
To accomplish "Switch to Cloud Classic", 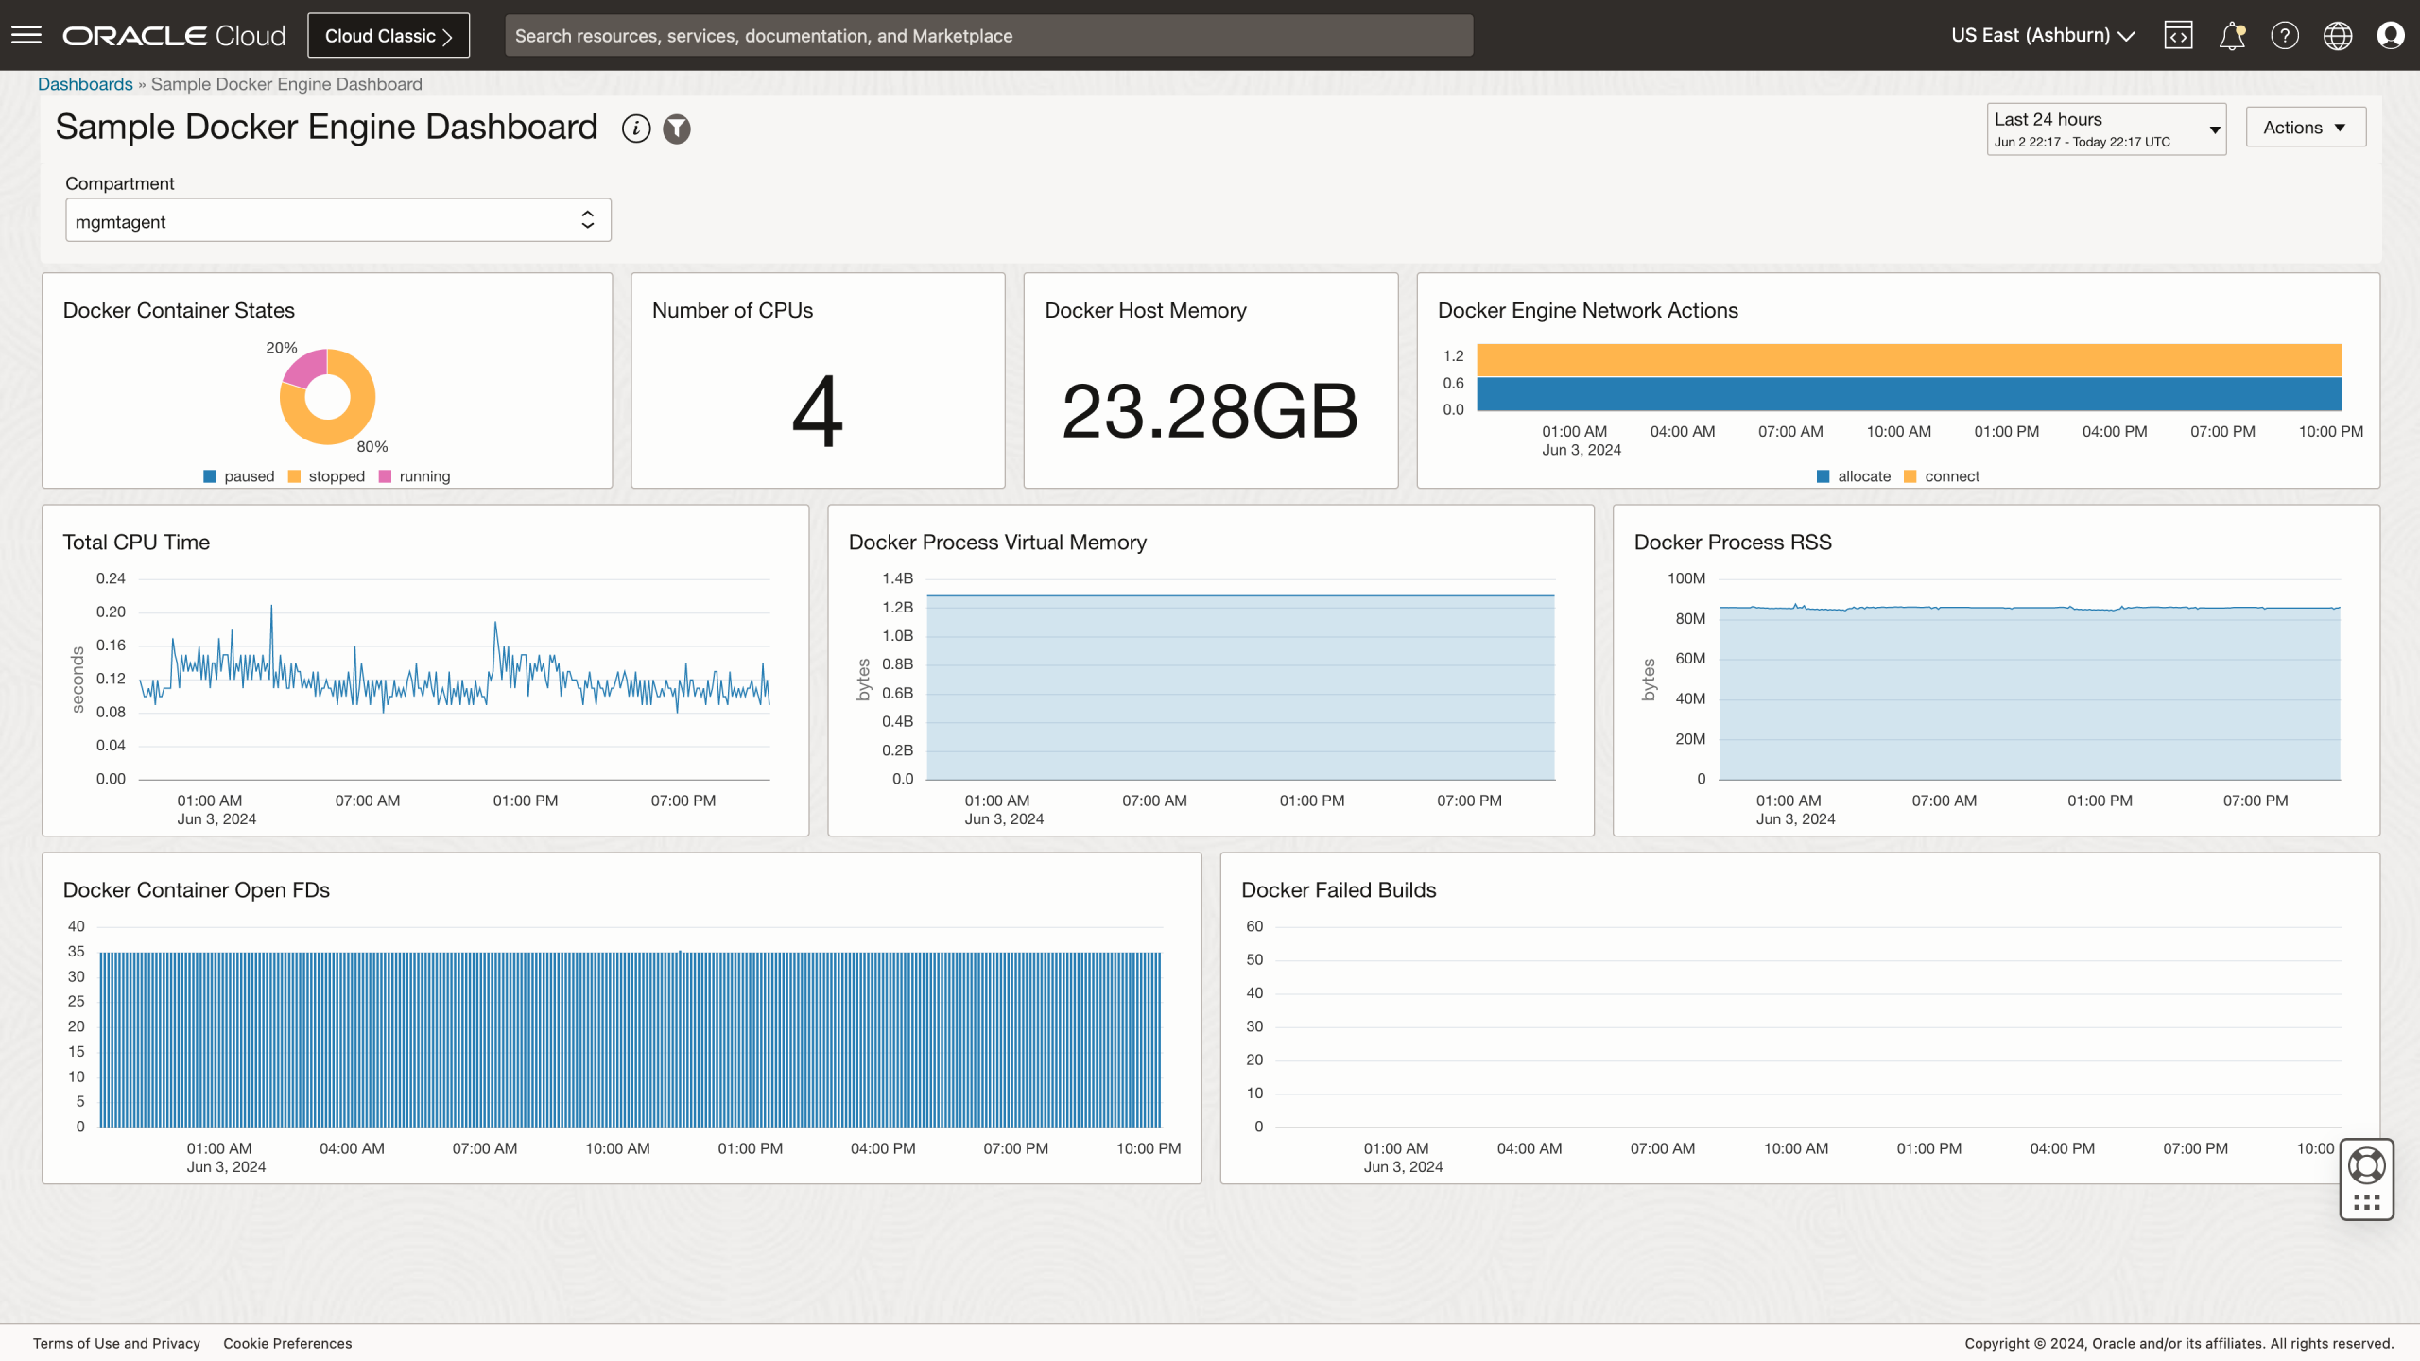I will coord(388,35).
